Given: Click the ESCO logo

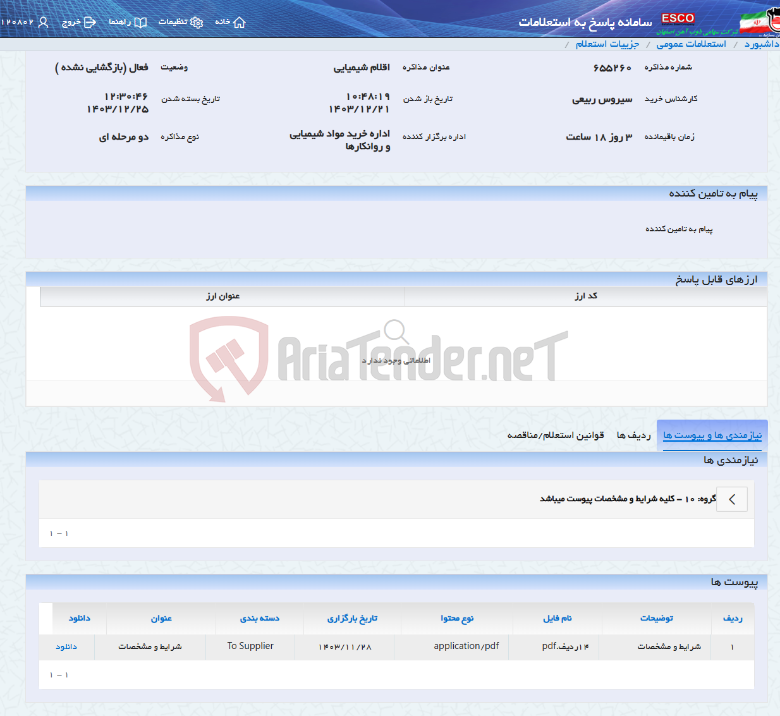Looking at the screenshot, I should point(678,18).
